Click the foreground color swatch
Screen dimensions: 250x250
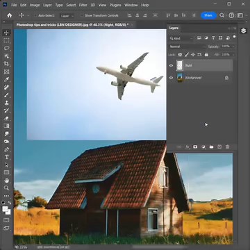[x=5, y=209]
